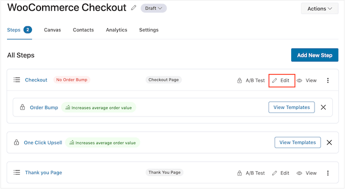This screenshot has width=345, height=189.
Task: Click the drag handle icon of Thank you Page
Action: click(x=17, y=172)
